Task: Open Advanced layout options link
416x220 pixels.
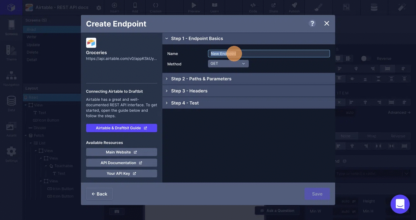Action: pos(399,112)
